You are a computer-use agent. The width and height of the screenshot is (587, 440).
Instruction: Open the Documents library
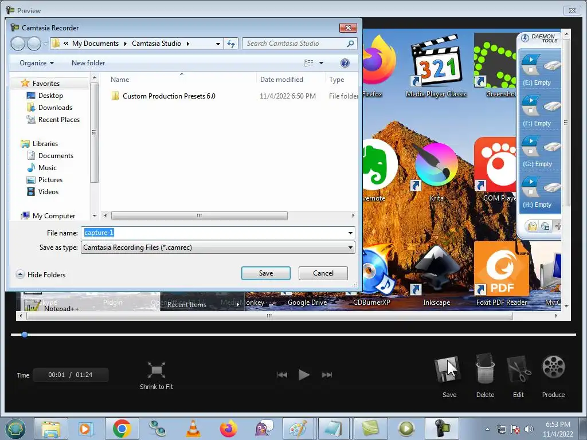[x=56, y=156]
